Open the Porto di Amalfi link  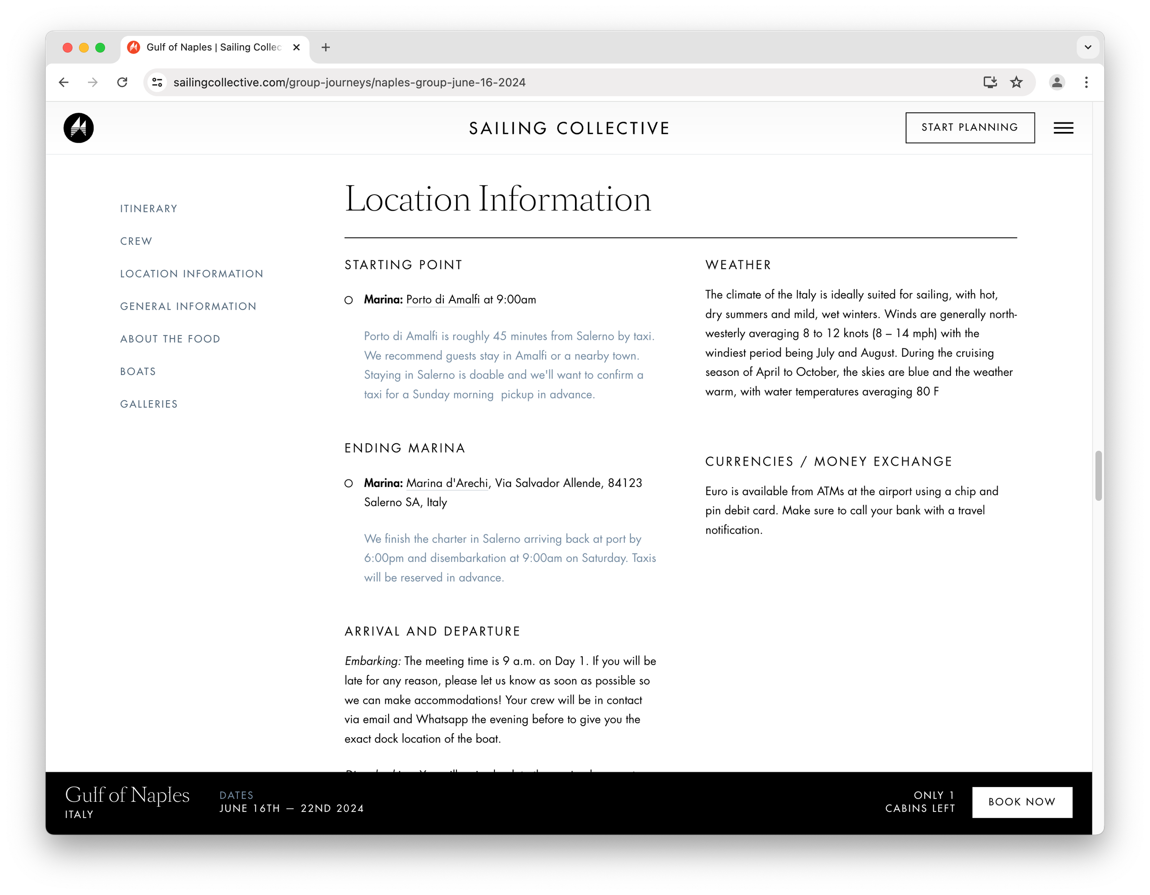point(442,300)
